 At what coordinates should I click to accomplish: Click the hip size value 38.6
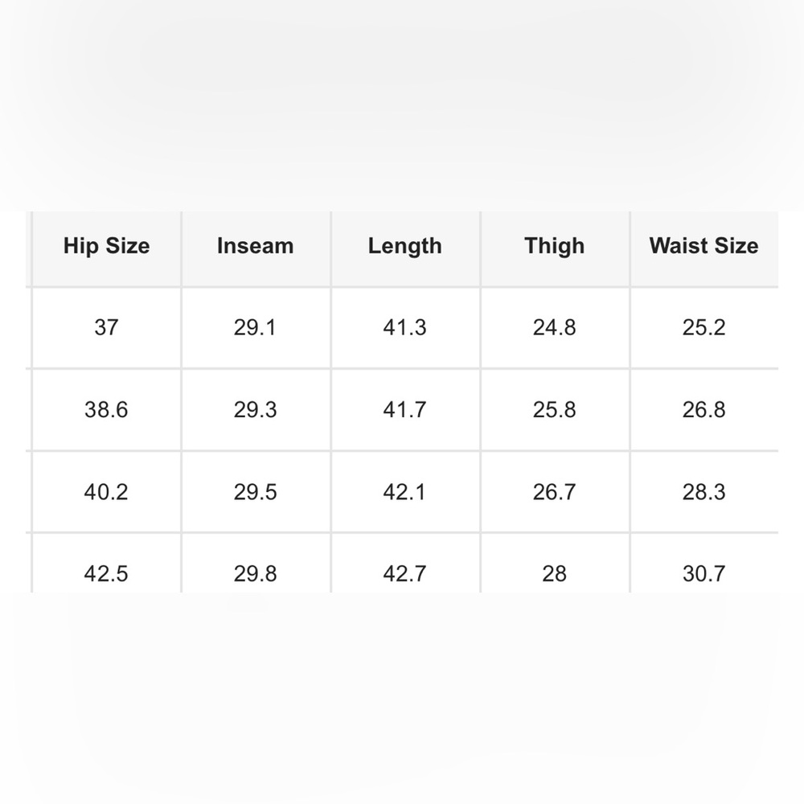(106, 410)
